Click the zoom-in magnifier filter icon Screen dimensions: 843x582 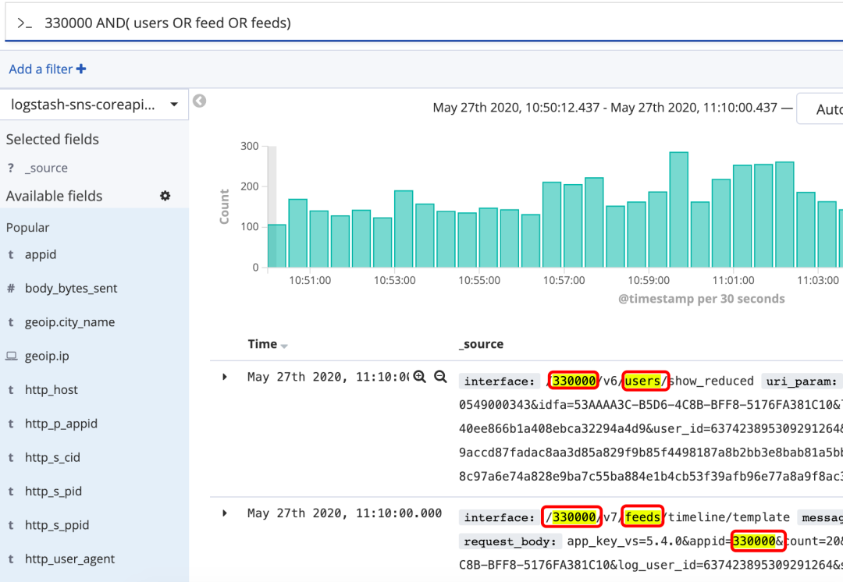pyautogui.click(x=420, y=377)
